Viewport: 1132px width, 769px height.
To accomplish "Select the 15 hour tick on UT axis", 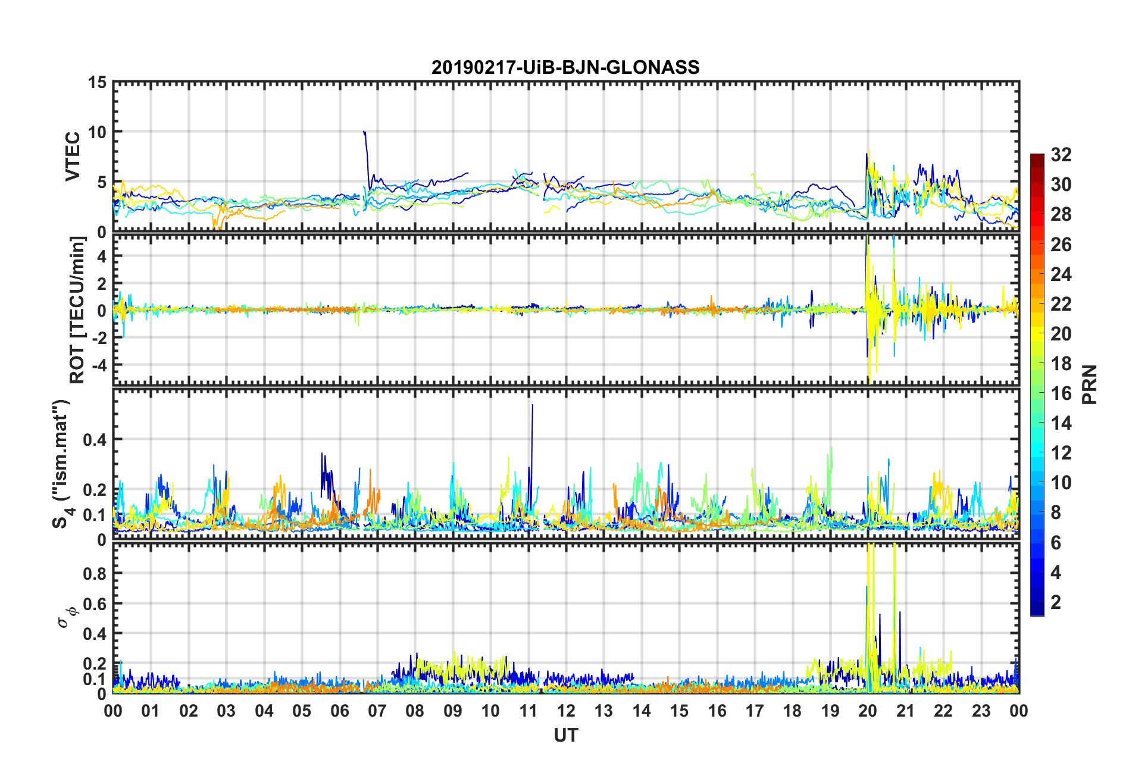I will (x=679, y=711).
